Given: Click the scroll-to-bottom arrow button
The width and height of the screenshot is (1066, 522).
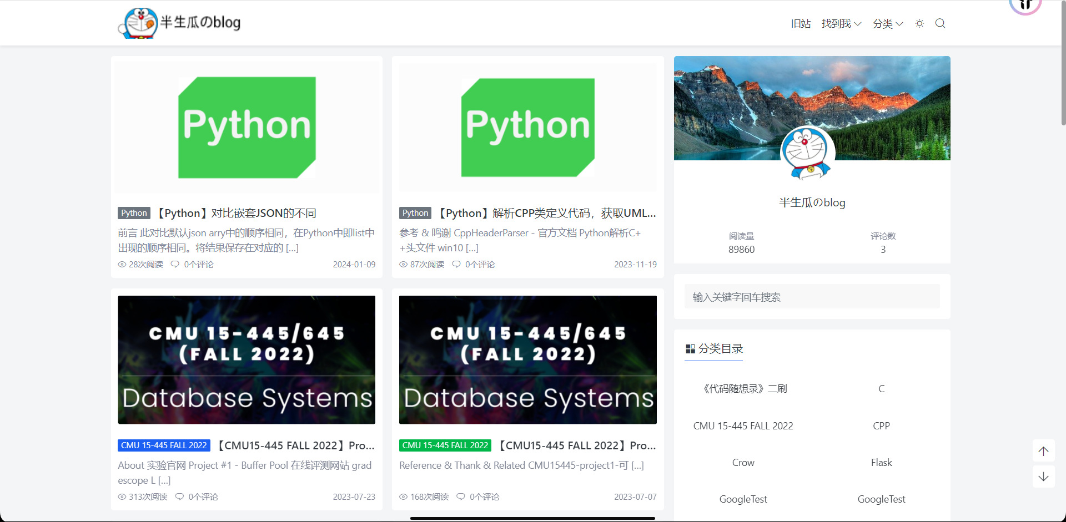Looking at the screenshot, I should tap(1043, 477).
